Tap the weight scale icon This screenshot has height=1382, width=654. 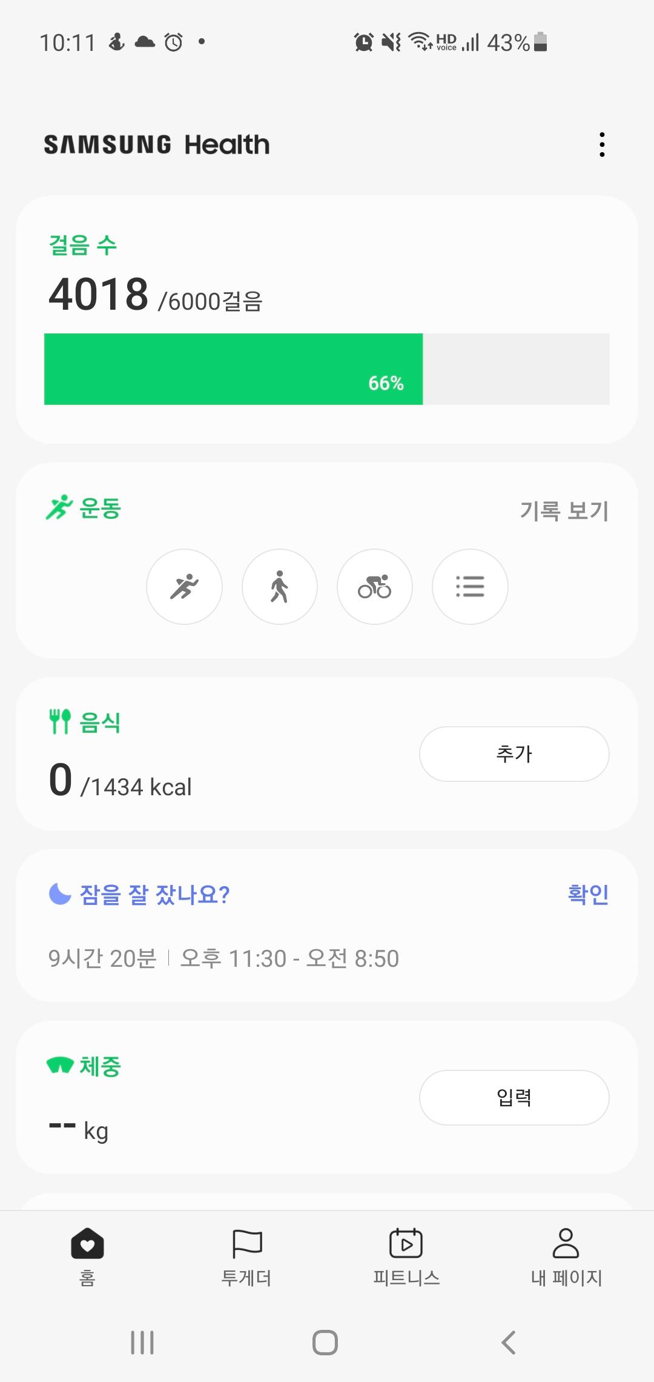click(x=60, y=1065)
